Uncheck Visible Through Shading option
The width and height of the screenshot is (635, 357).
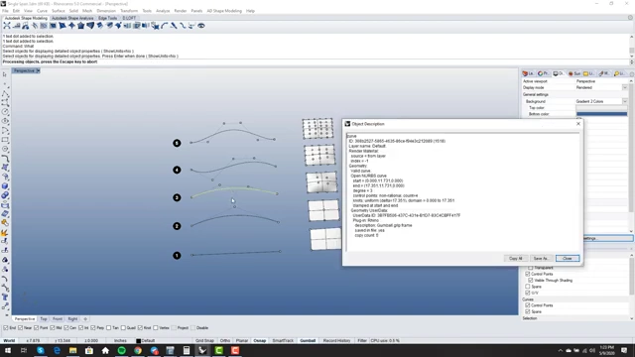click(531, 280)
